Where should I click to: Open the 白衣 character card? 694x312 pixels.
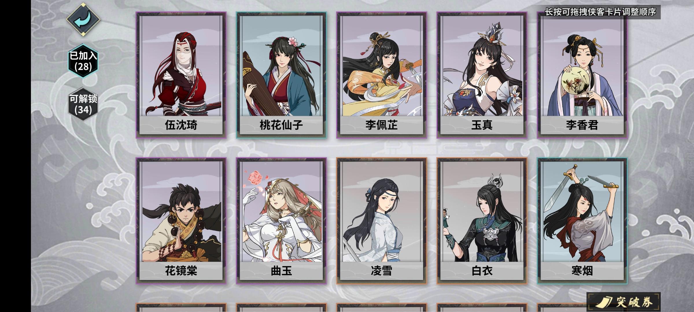(x=482, y=221)
